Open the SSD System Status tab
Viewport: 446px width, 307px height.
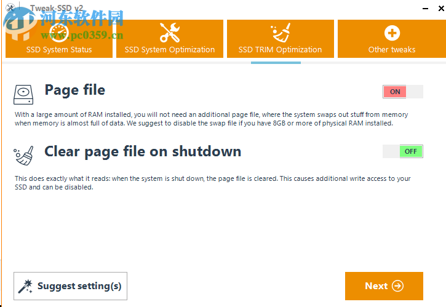point(59,39)
